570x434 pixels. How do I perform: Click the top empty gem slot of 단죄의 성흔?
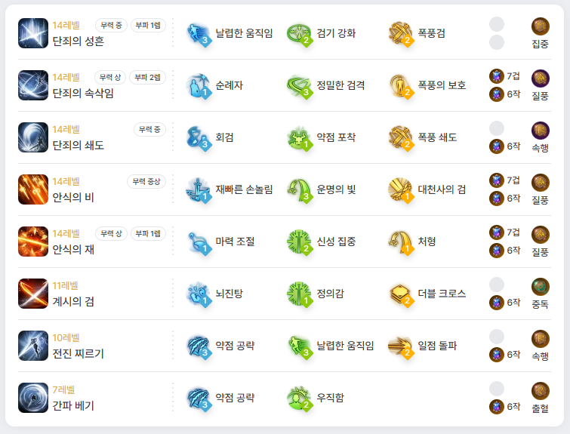click(x=497, y=24)
